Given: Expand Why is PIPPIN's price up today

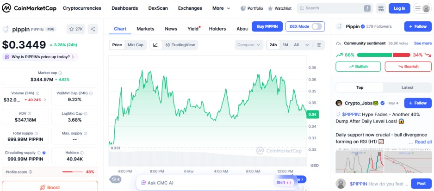Looking at the screenshot, I should tap(40, 57).
